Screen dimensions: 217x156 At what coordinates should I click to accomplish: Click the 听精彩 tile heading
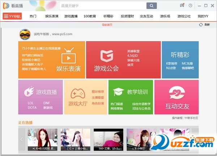click(180, 55)
